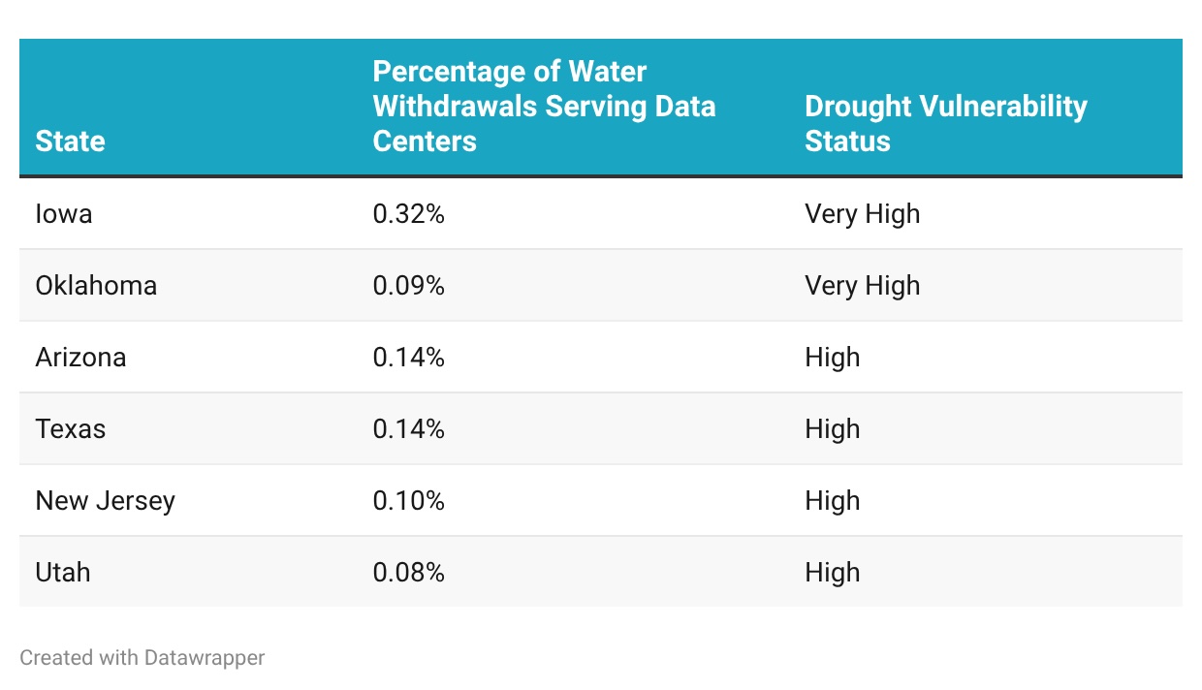
Task: Click the Texas state cell
Action: click(71, 428)
